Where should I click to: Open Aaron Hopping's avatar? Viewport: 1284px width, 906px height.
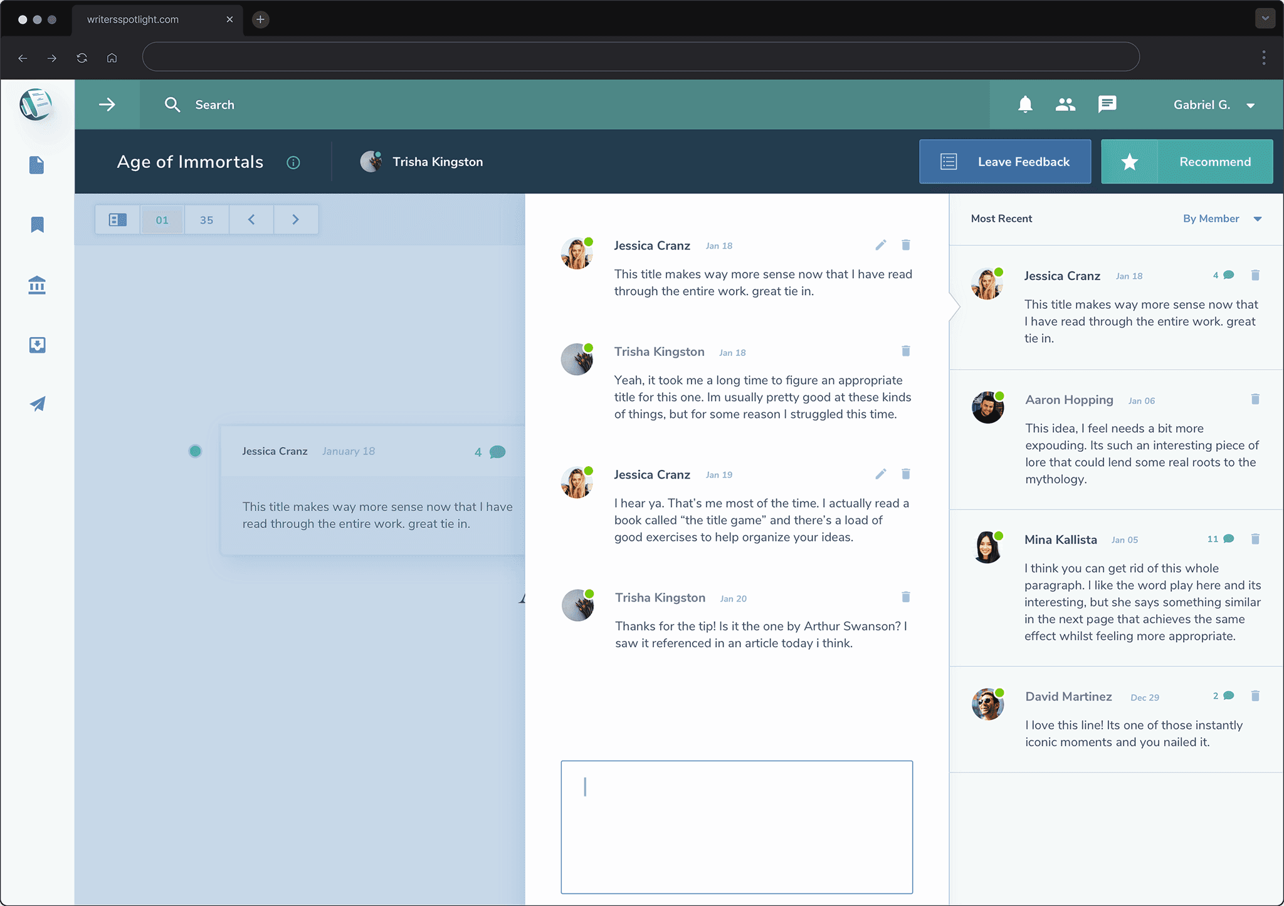[988, 408]
